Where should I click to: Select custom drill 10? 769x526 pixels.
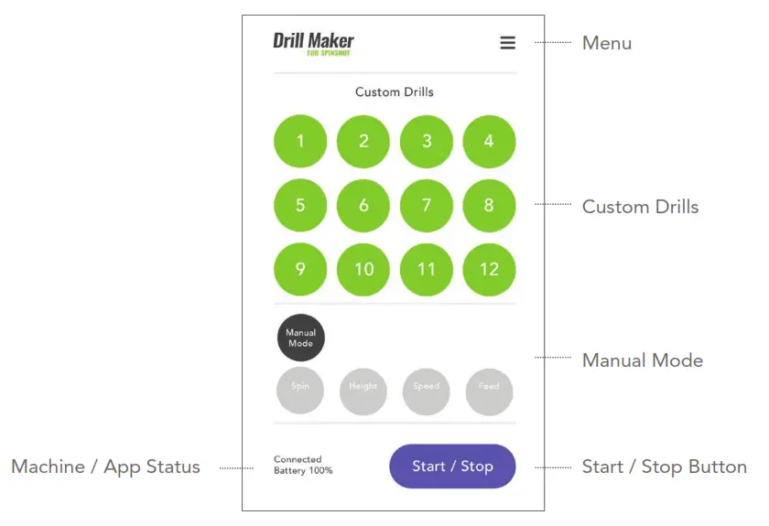(363, 270)
